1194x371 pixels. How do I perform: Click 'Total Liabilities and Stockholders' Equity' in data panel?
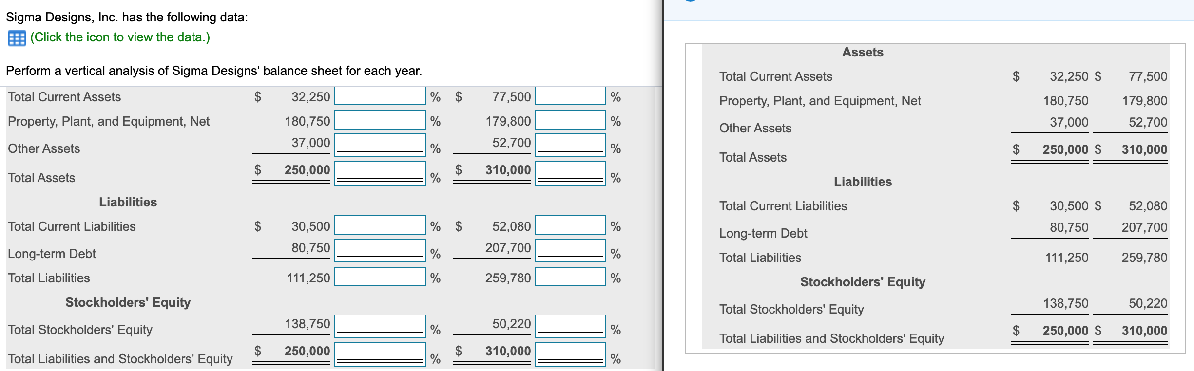[x=831, y=338]
